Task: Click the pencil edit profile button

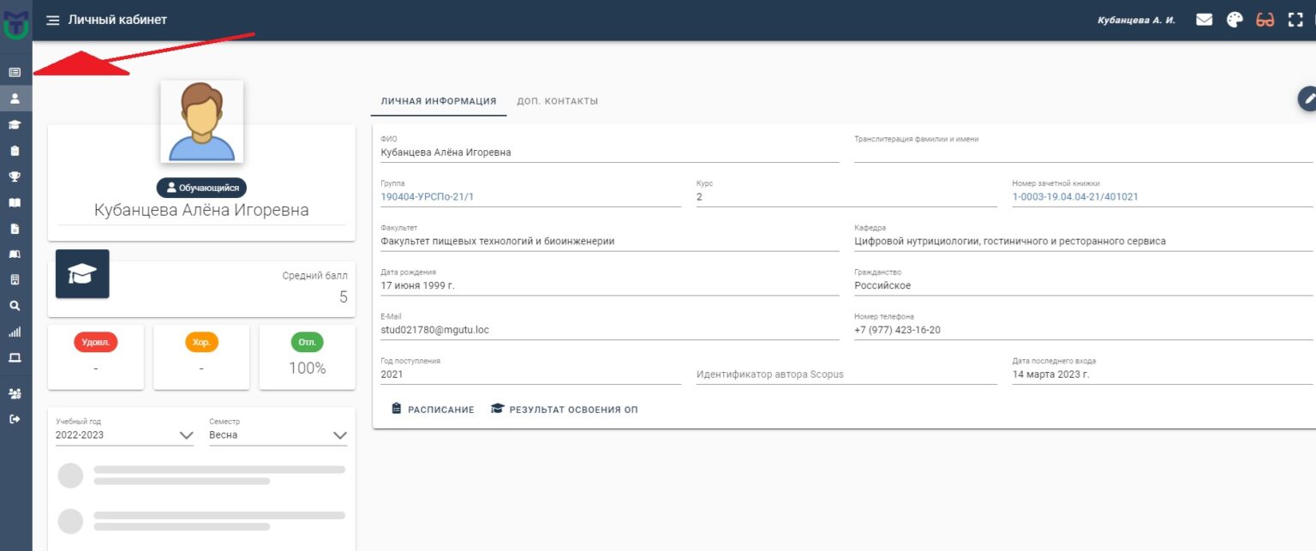Action: point(1307,99)
